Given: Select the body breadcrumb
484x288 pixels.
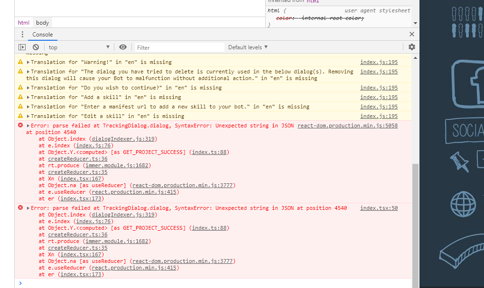Looking at the screenshot, I should pyautogui.click(x=42, y=22).
